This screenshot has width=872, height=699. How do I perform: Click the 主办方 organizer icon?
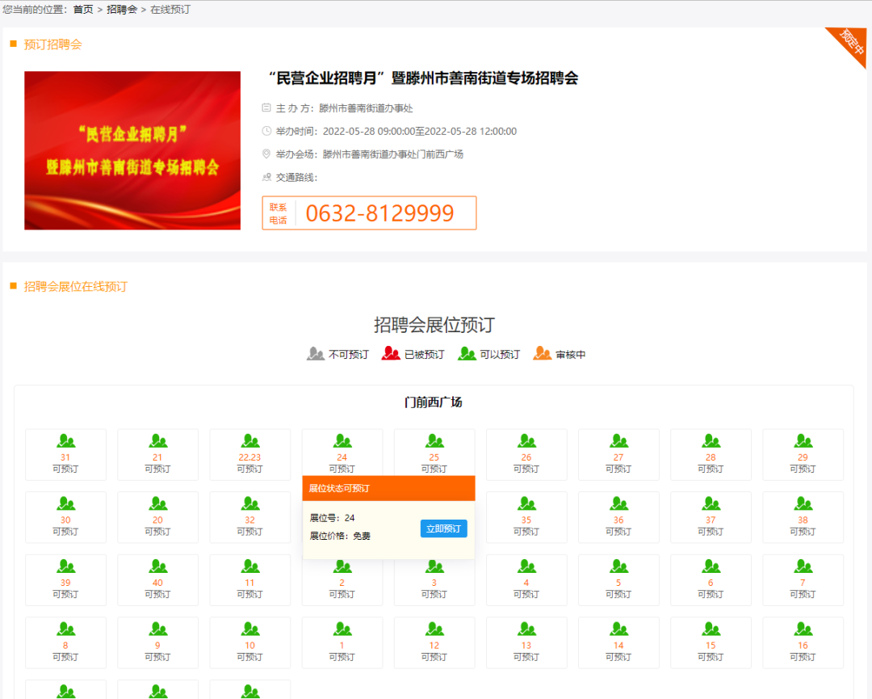coord(266,107)
